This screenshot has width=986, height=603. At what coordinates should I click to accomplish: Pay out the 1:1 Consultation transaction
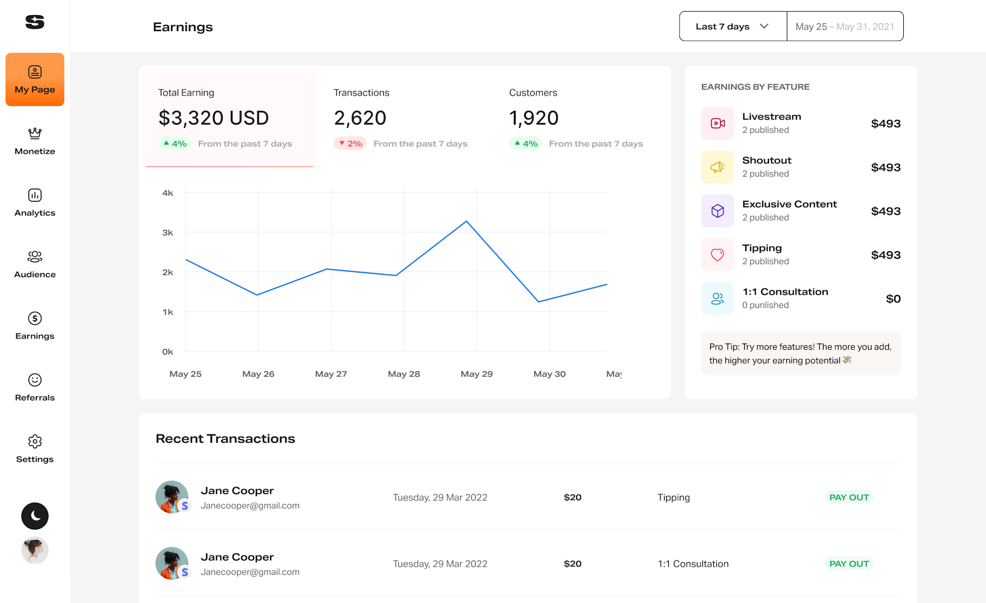(x=849, y=563)
